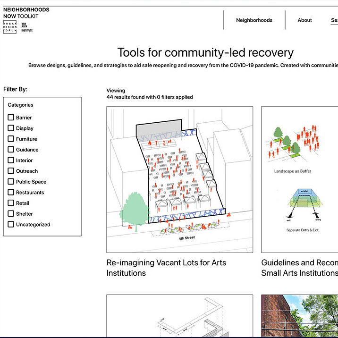Enable the Display category checkbox
The width and height of the screenshot is (338, 338).
[11, 128]
